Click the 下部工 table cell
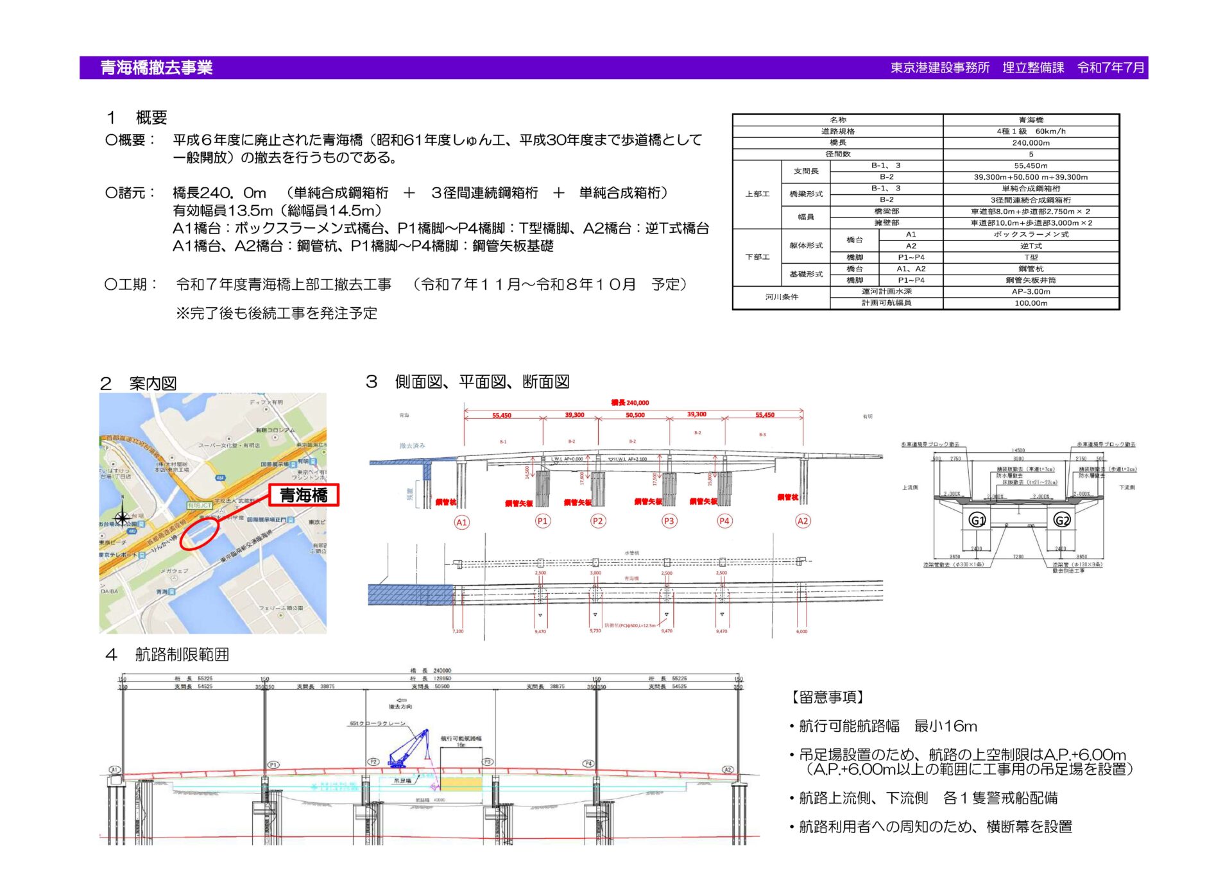This screenshot has width=1232, height=871. (x=757, y=257)
